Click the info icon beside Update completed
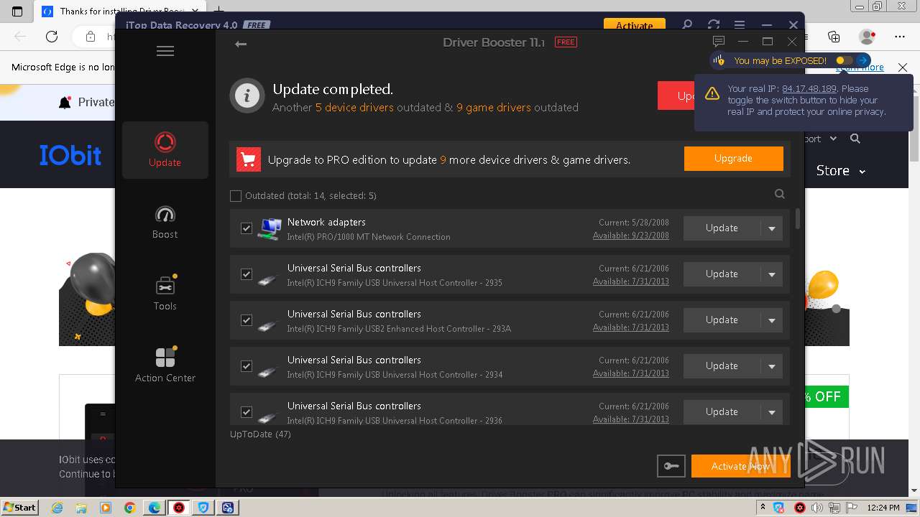 coord(247,96)
